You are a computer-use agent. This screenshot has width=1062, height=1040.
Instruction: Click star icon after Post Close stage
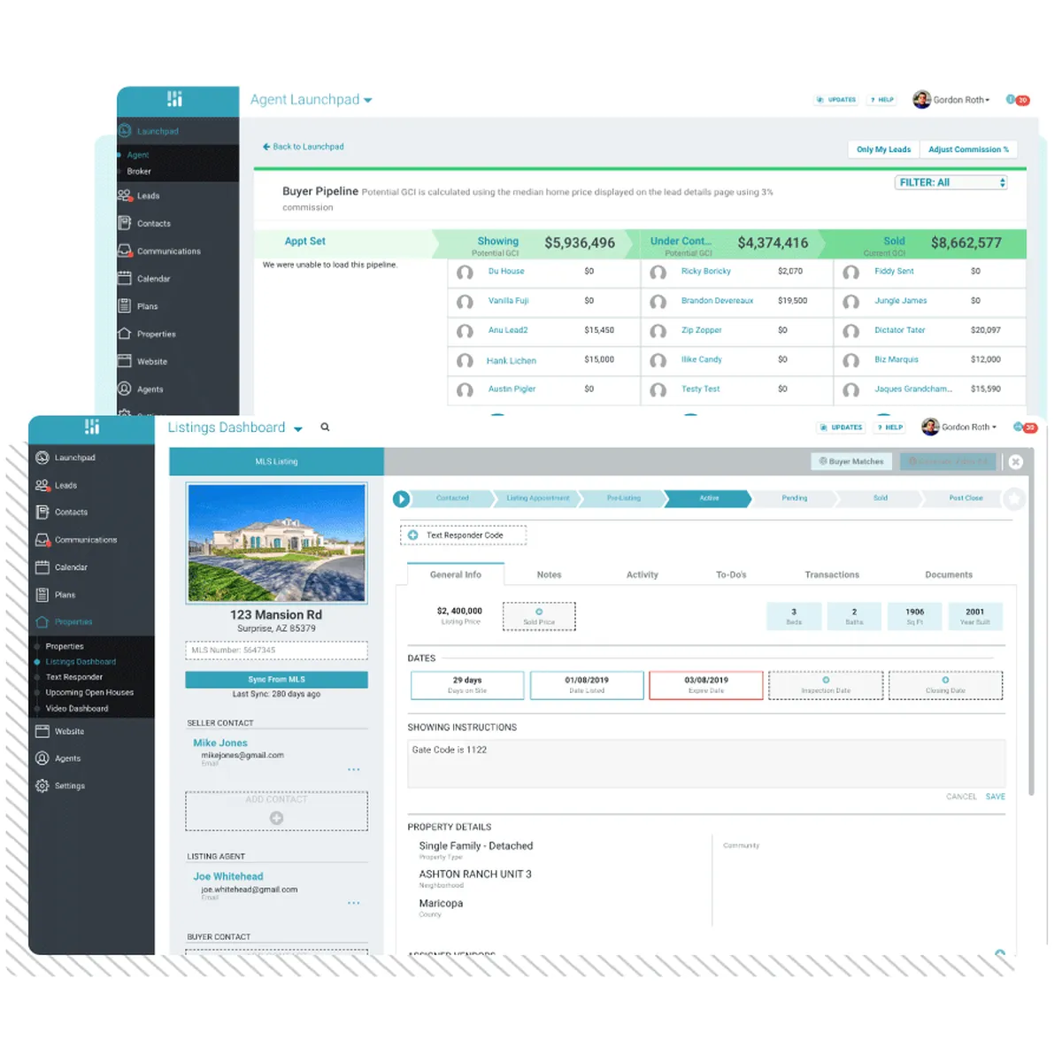point(1014,499)
